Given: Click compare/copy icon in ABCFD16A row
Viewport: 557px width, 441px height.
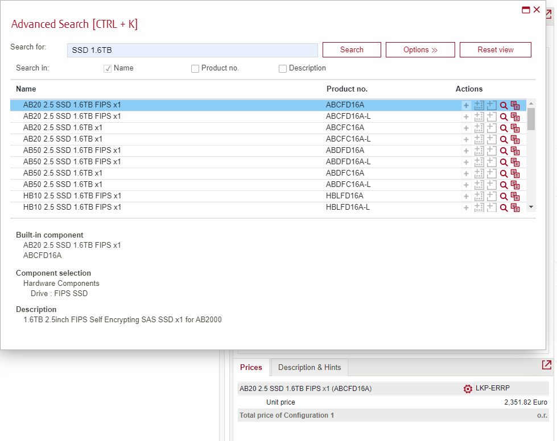Looking at the screenshot, I should [x=515, y=105].
